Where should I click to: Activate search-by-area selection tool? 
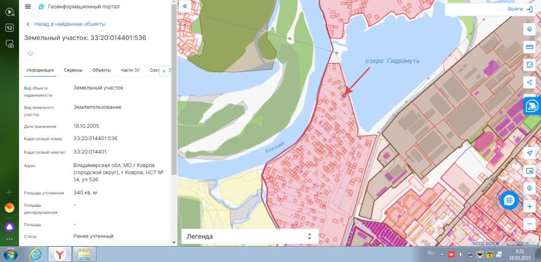click(x=530, y=65)
